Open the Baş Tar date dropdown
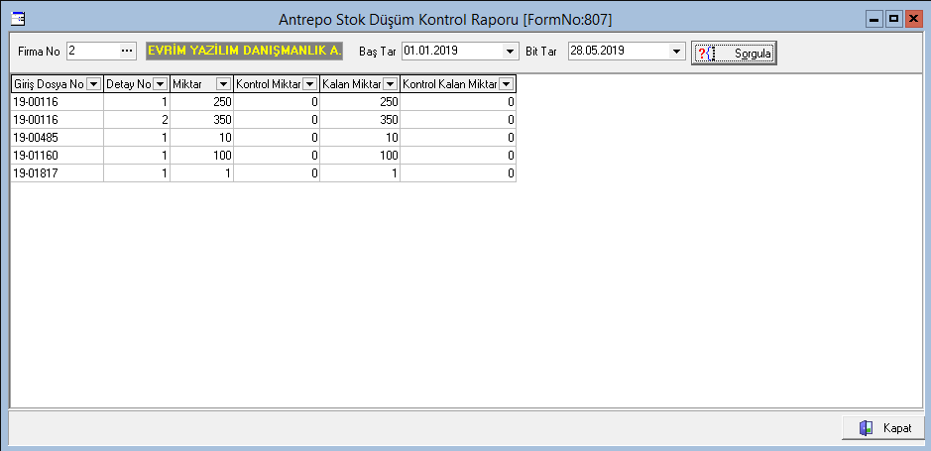 (510, 51)
